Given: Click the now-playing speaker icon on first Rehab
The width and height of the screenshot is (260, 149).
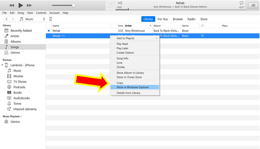Looking at the screenshot, I should pos(49,31).
